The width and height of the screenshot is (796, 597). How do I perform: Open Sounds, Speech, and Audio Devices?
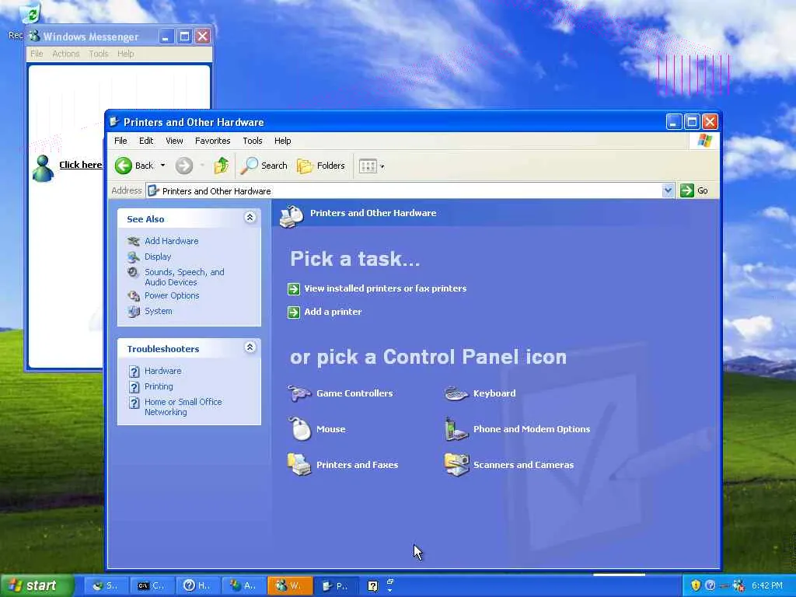[184, 278]
